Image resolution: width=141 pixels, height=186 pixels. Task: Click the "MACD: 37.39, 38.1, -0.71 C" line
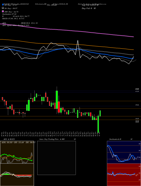(x=14, y=19)
